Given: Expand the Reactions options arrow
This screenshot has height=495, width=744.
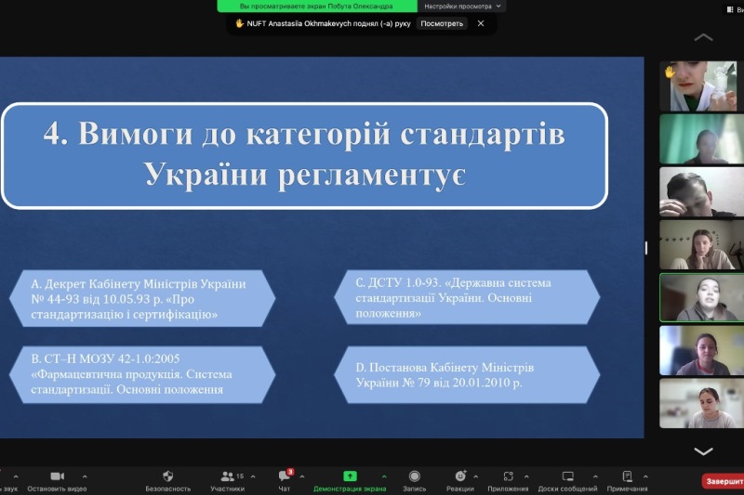Looking at the screenshot, I should click(x=475, y=476).
